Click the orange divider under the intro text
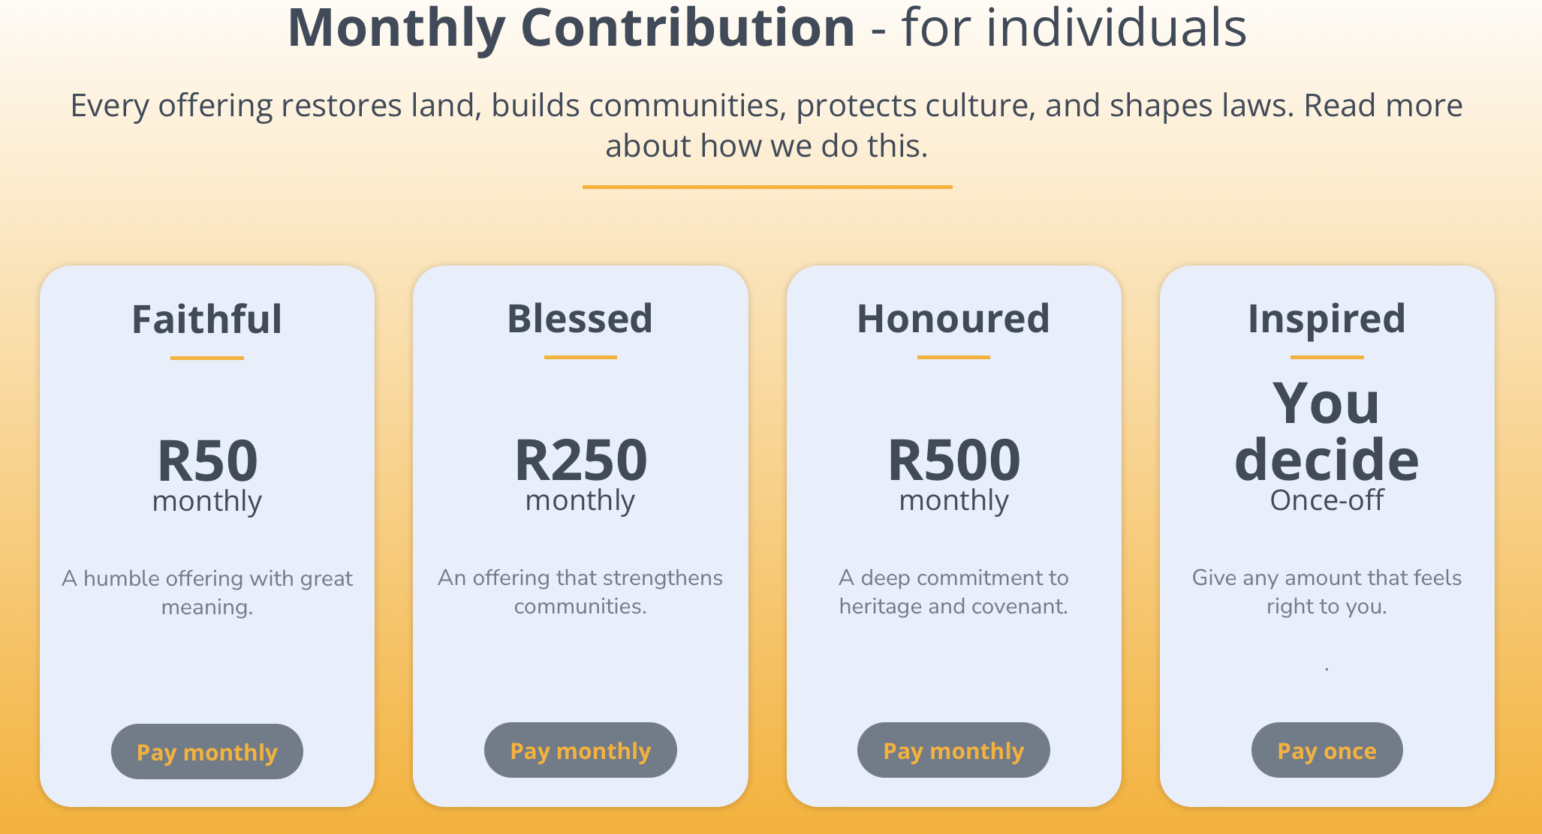 point(766,186)
